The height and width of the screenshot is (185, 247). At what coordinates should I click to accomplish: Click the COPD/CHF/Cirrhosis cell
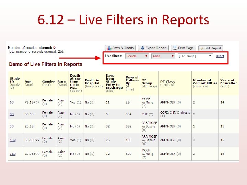(x=175, y=114)
